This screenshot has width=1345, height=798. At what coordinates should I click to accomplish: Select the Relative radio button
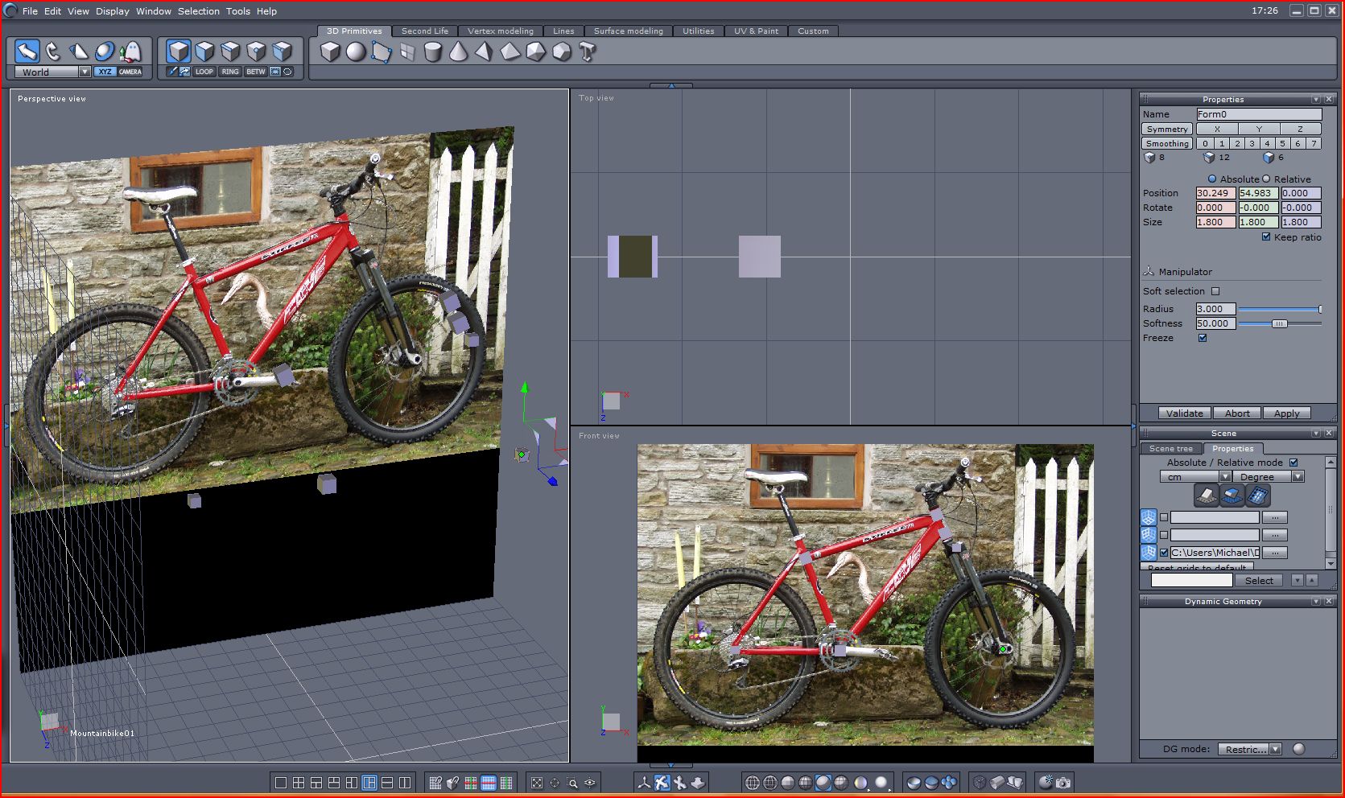[x=1266, y=179]
